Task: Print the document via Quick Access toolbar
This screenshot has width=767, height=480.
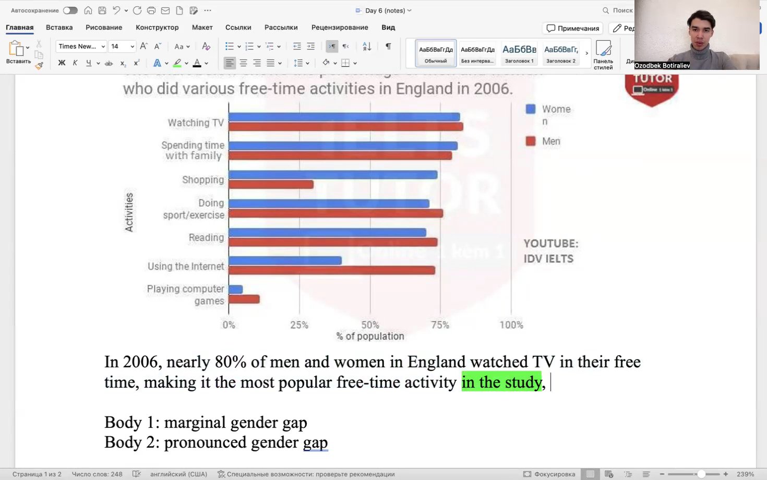Action: click(x=151, y=10)
